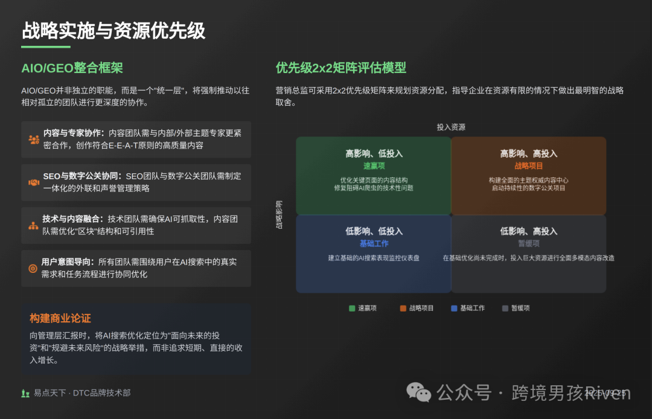
Task: Click the 战略实施与资源优先级 slide title
Action: pos(113,30)
